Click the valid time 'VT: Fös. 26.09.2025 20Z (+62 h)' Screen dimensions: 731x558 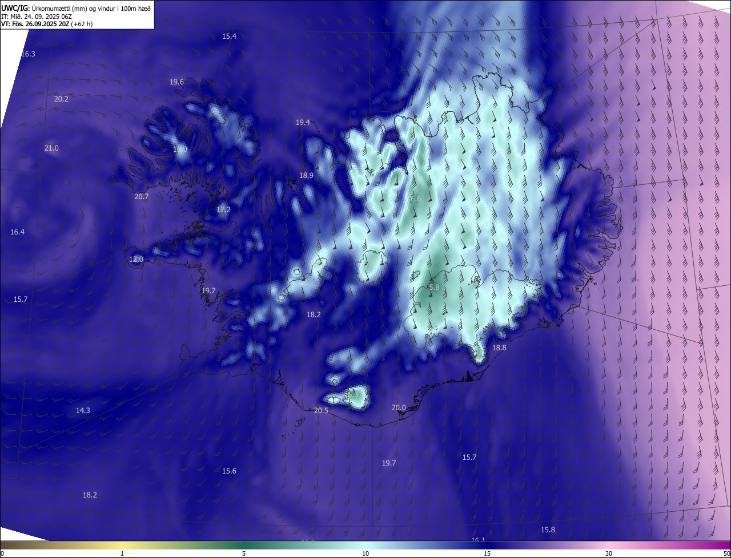click(47, 24)
